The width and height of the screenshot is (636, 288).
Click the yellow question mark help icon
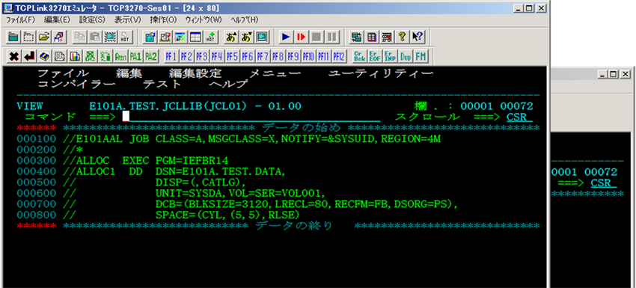tap(402, 37)
